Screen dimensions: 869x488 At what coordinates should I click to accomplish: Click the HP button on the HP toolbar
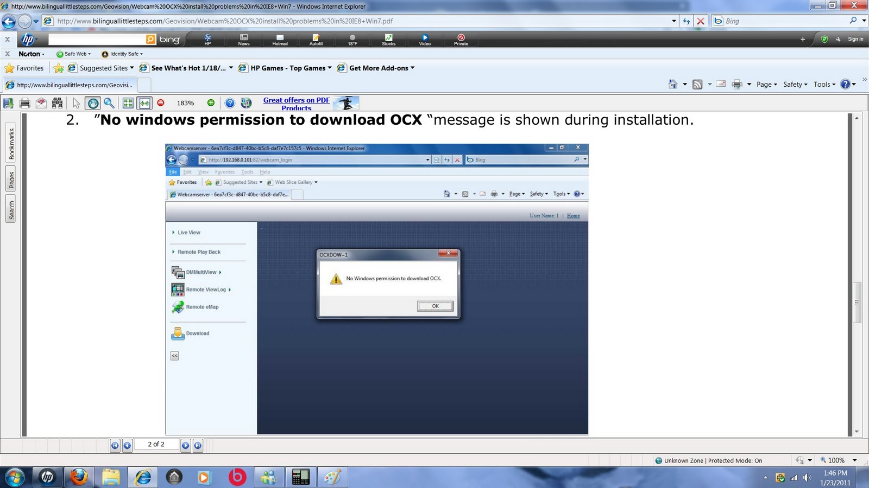[207, 40]
